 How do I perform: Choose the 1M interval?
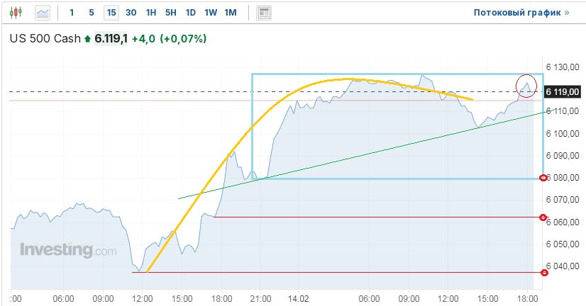tap(231, 13)
